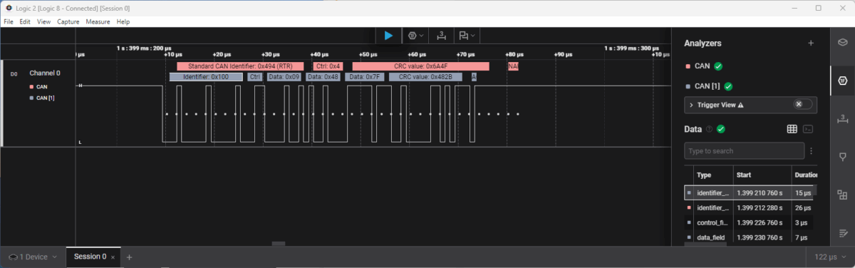Switch data view to table mode icon
This screenshot has width=855, height=268.
point(792,129)
